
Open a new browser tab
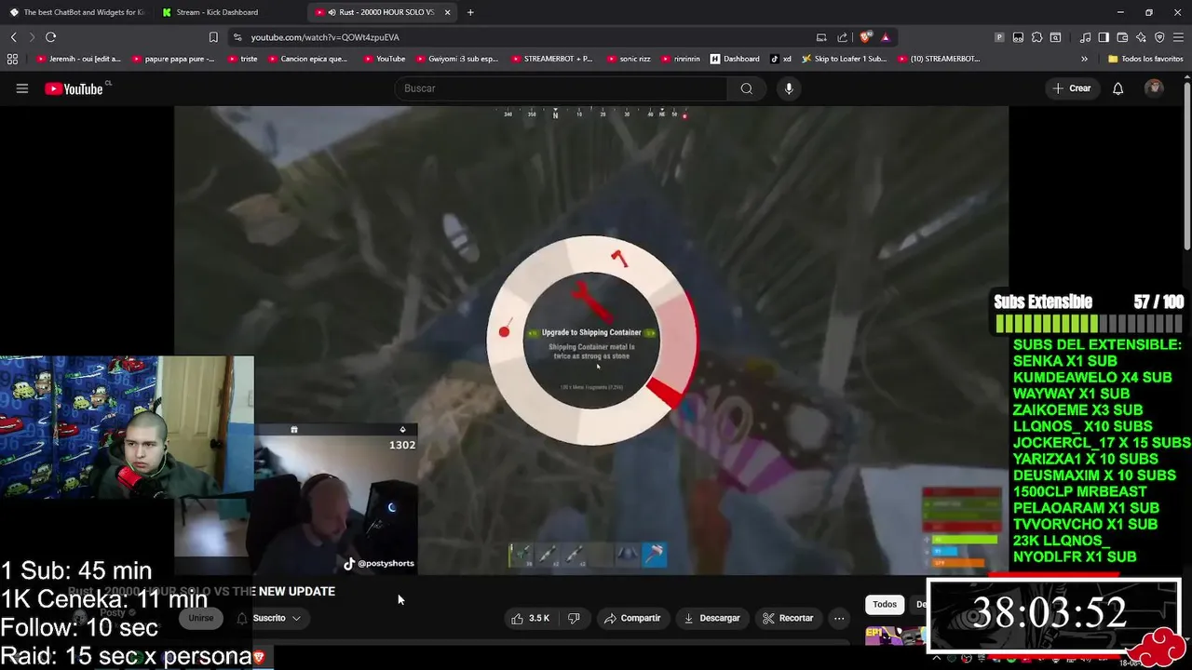point(470,12)
